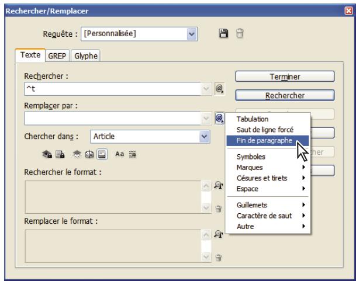356x281 pixels.
Task: Switch to the GREP tab
Action: [x=57, y=56]
